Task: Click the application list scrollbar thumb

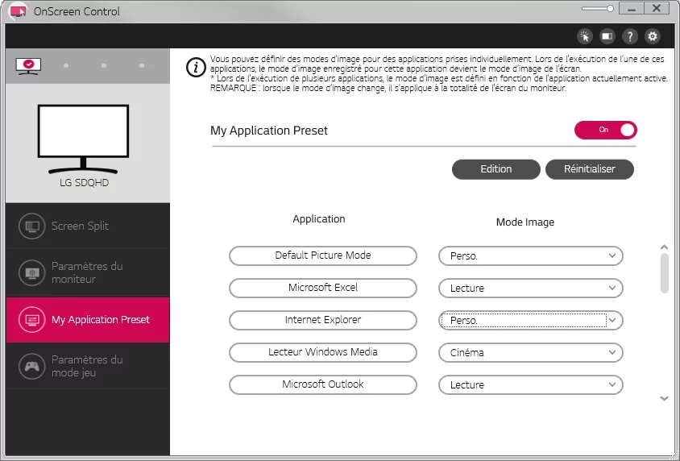Action: point(665,274)
